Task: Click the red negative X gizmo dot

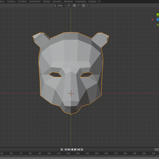Action: [153, 20]
